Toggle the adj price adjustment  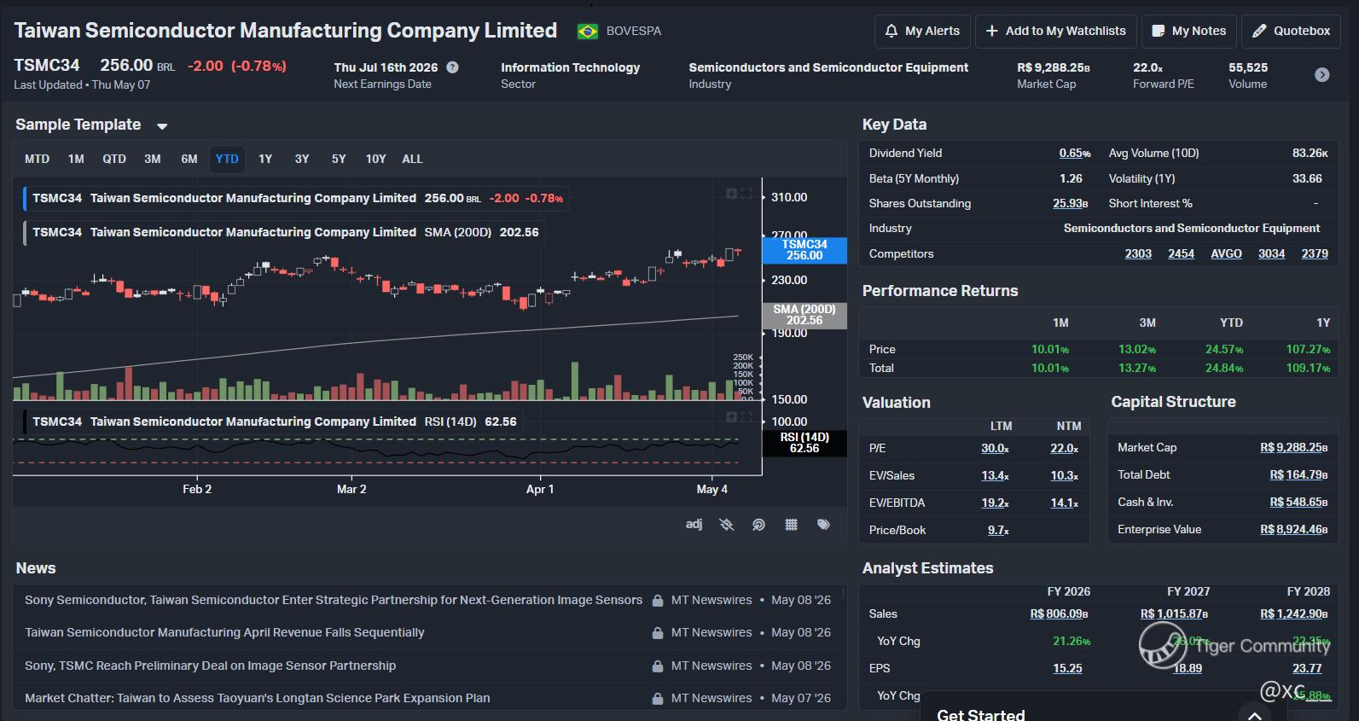click(694, 524)
